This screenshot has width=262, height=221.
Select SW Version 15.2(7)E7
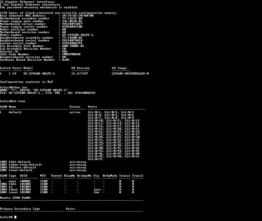click(x=80, y=73)
